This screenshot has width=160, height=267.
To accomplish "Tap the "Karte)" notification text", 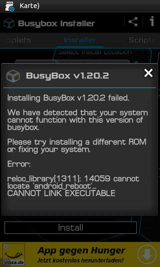I will (x=30, y=6).
